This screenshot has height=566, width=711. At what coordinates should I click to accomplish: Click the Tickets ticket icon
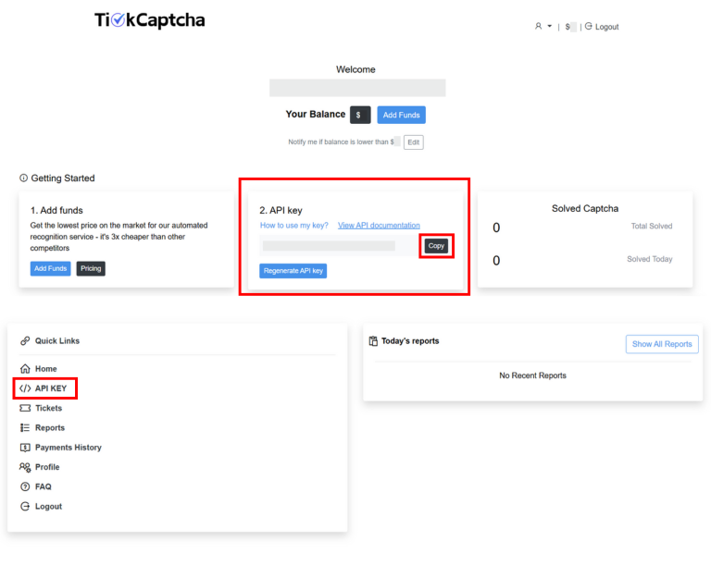tap(25, 408)
